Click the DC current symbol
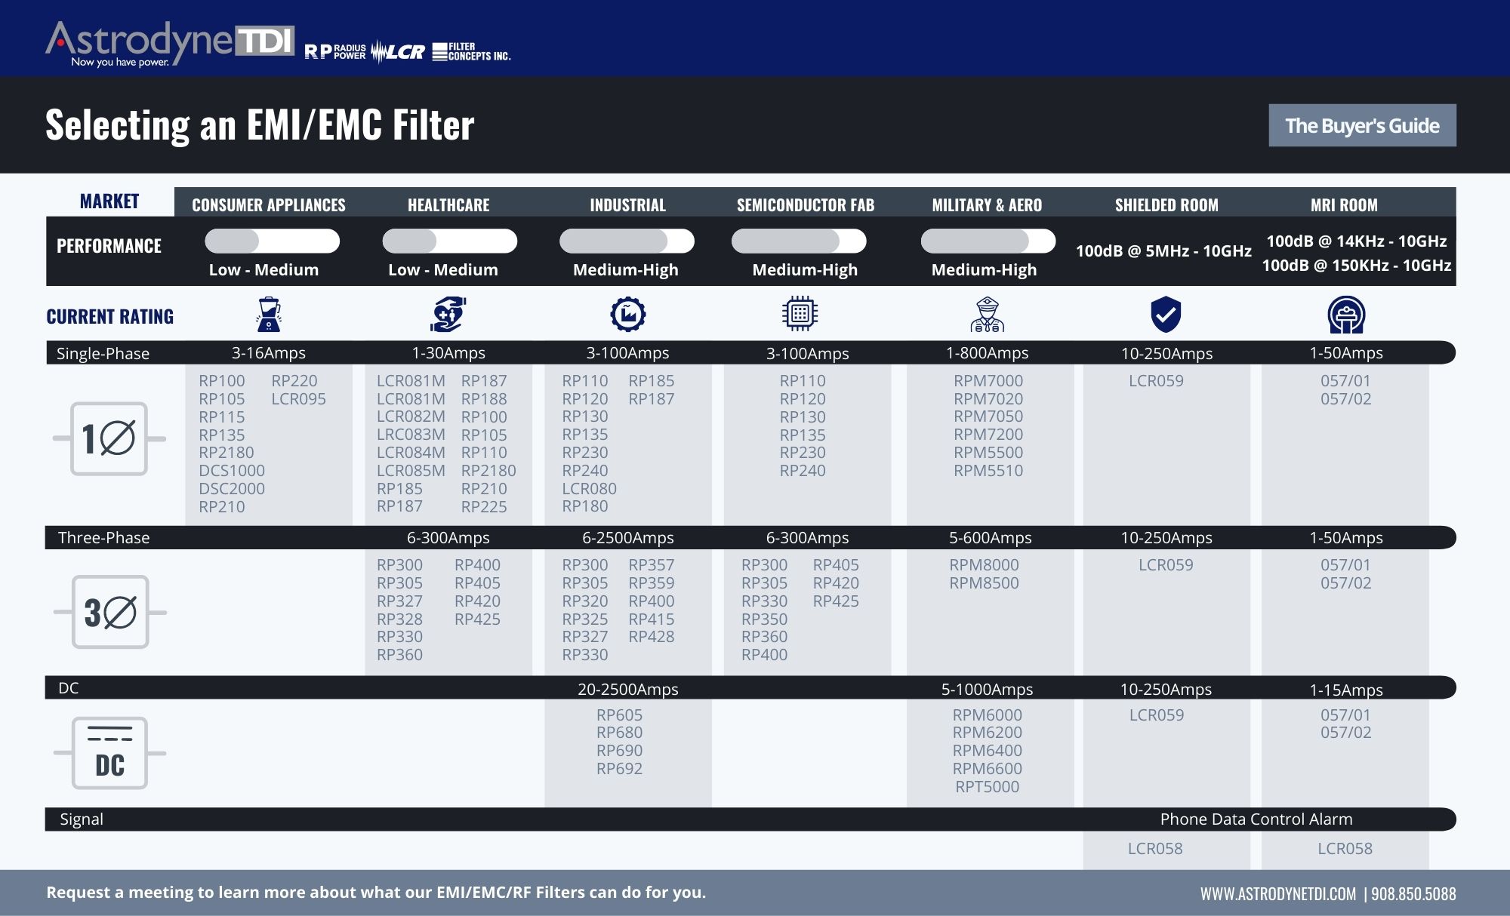Viewport: 1510px width, 916px height. [110, 753]
